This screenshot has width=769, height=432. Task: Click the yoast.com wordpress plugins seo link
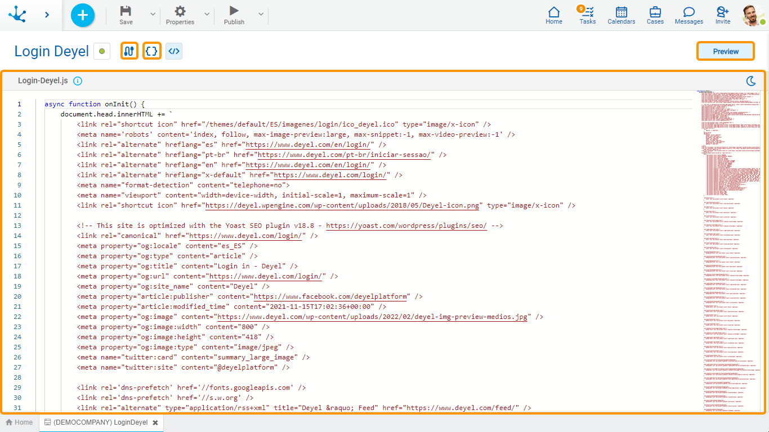(x=406, y=226)
